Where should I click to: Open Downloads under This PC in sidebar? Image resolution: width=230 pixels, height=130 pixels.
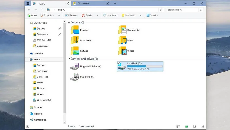[41, 77]
